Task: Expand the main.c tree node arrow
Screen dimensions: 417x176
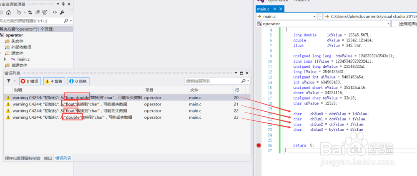Action: [x=5, y=59]
